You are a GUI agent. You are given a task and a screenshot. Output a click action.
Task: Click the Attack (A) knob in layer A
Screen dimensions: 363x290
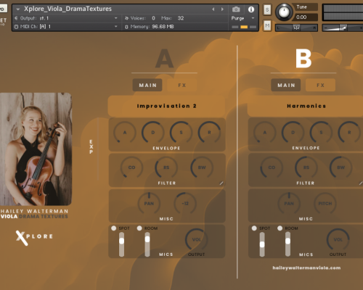pyautogui.click(x=125, y=133)
